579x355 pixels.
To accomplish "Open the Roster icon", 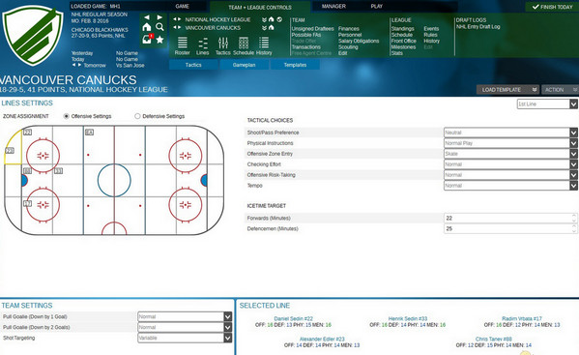I will click(183, 45).
